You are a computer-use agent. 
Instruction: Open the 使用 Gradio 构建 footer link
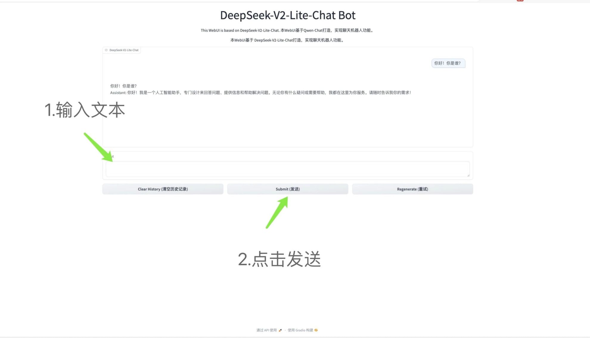click(300, 330)
